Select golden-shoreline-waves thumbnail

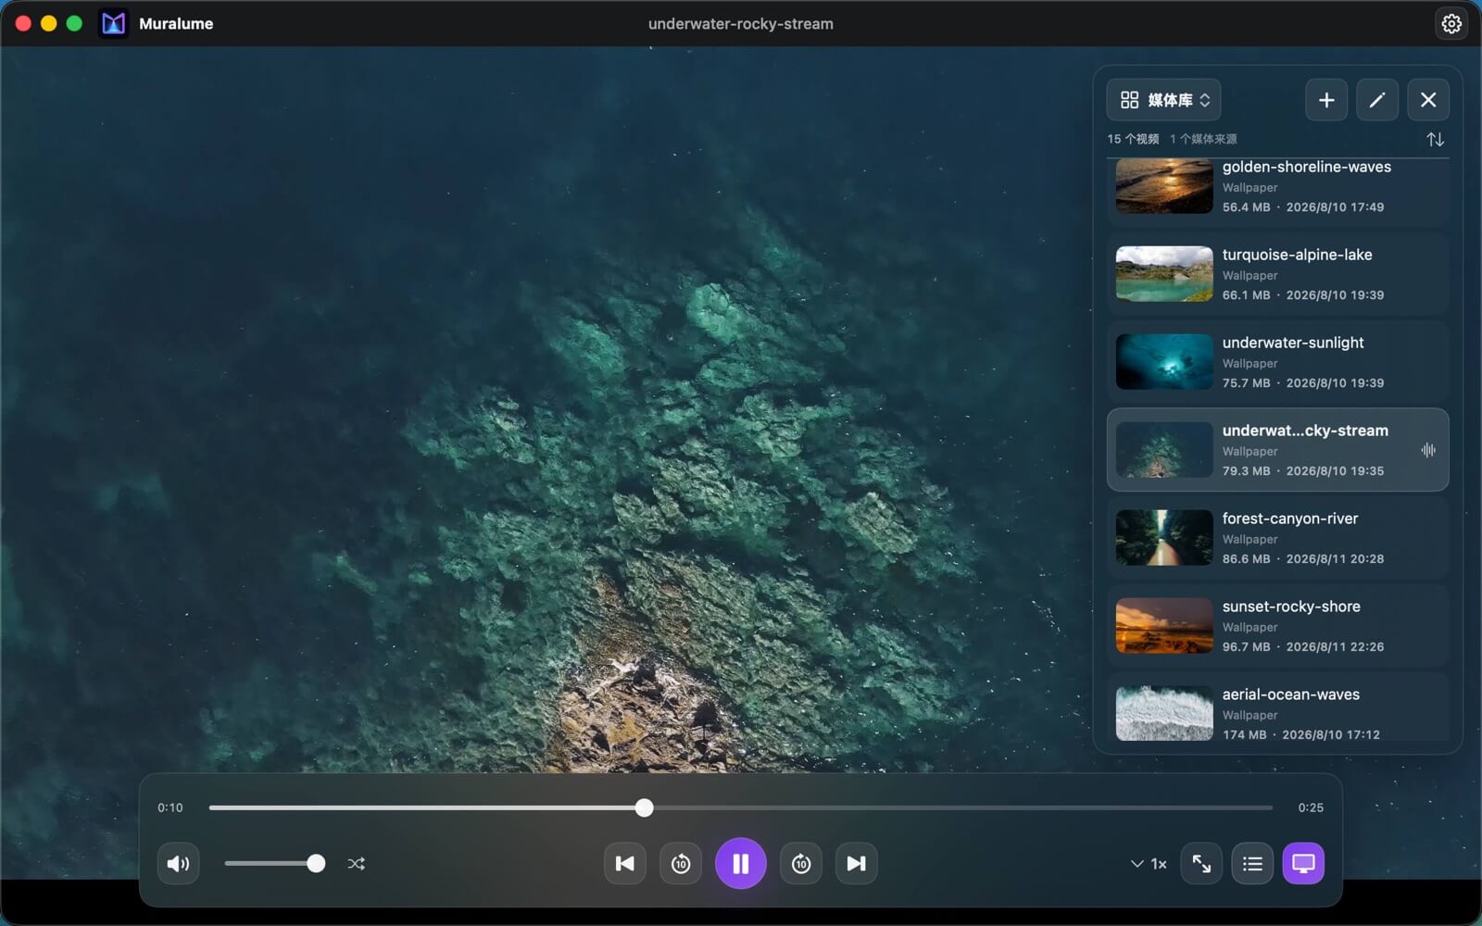click(1164, 186)
